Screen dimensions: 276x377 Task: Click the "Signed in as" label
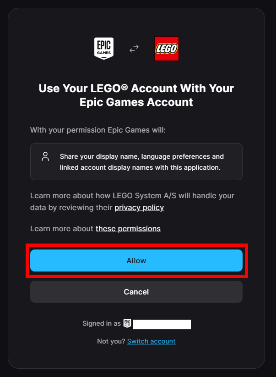coord(102,324)
